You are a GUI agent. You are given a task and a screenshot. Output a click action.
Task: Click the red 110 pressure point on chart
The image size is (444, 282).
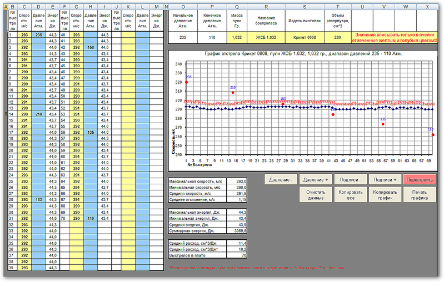433,135
